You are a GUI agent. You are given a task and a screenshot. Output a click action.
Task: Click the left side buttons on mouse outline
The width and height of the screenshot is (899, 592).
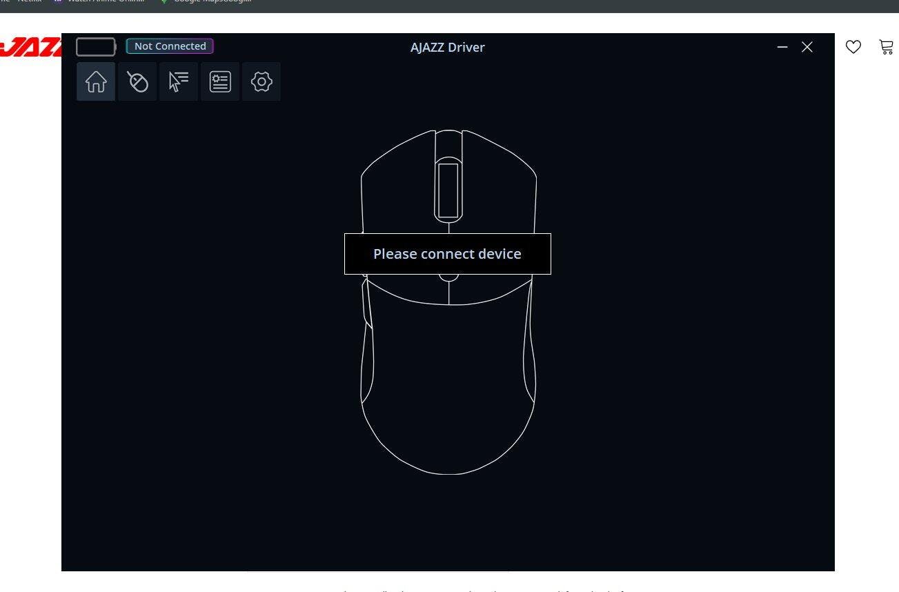pos(368,304)
